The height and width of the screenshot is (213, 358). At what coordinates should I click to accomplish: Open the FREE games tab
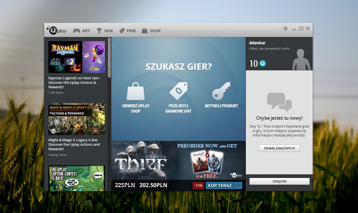[x=128, y=31]
